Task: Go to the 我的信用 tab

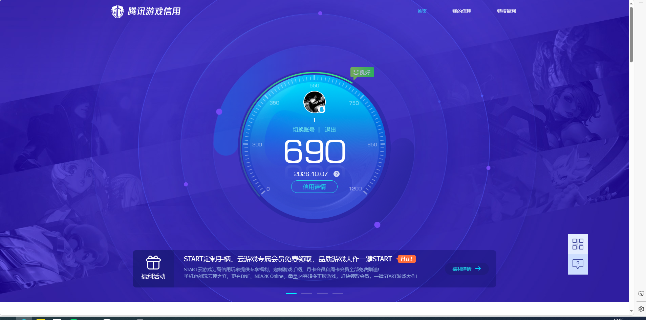Action: pyautogui.click(x=462, y=11)
